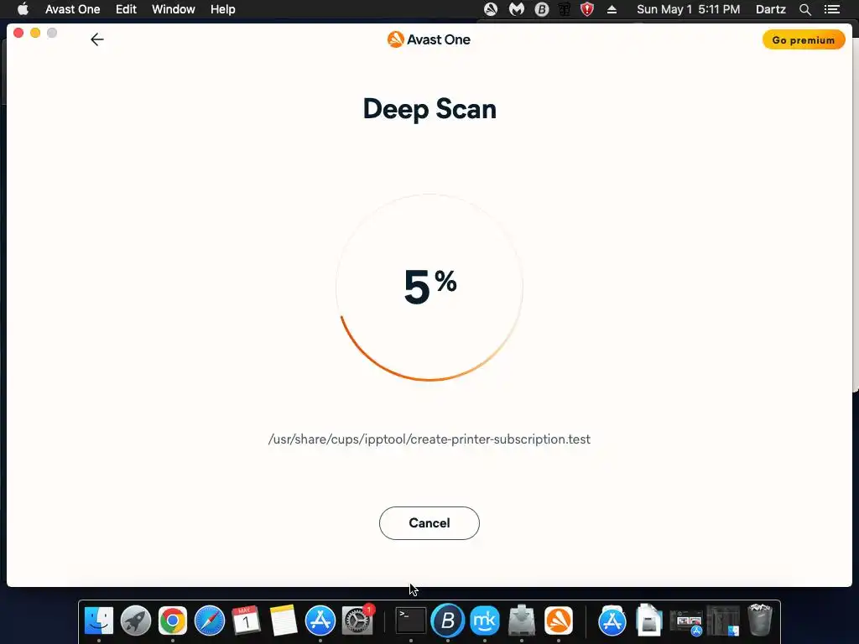Open App Store beside Notes in the Dock
The width and height of the screenshot is (859, 644).
[x=320, y=621]
